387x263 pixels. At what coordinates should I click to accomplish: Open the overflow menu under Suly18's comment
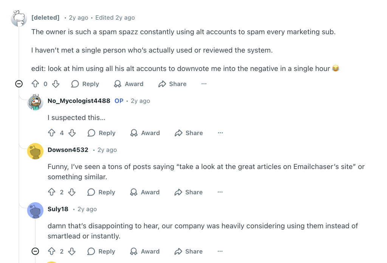220,251
